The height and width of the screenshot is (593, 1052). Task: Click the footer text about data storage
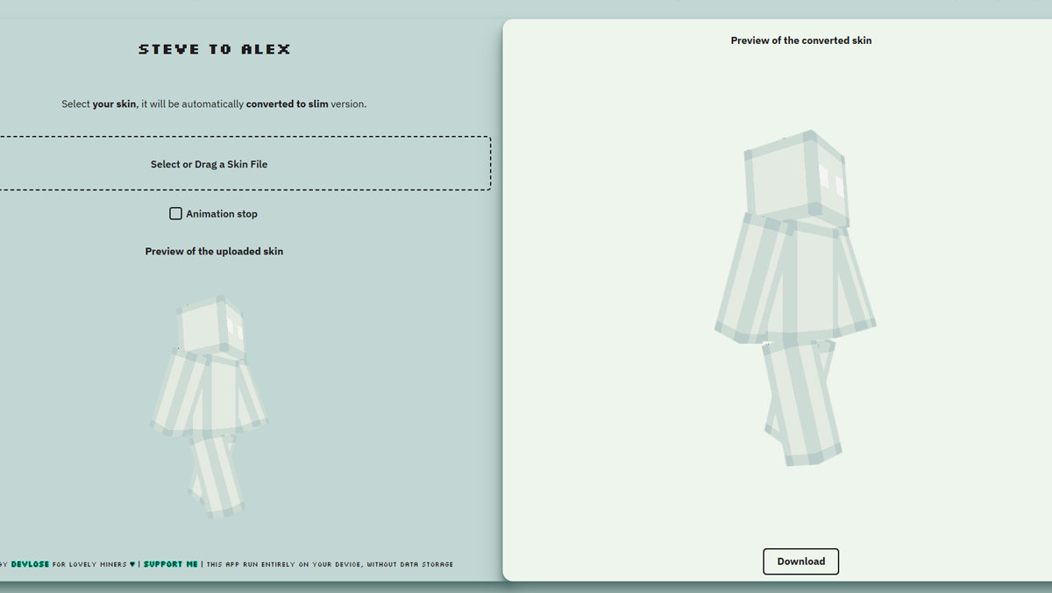click(x=329, y=564)
